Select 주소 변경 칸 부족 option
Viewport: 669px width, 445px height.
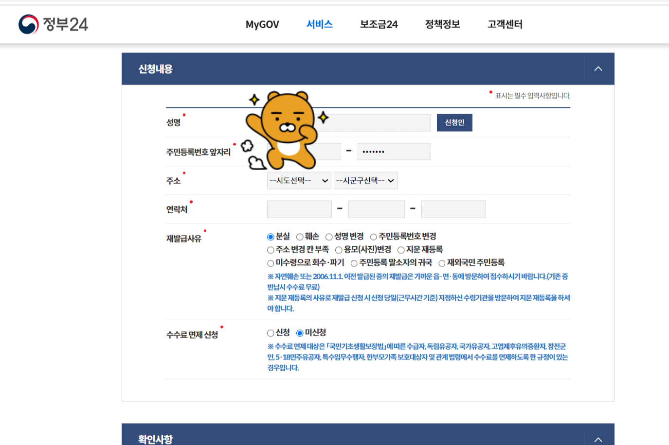coord(270,249)
